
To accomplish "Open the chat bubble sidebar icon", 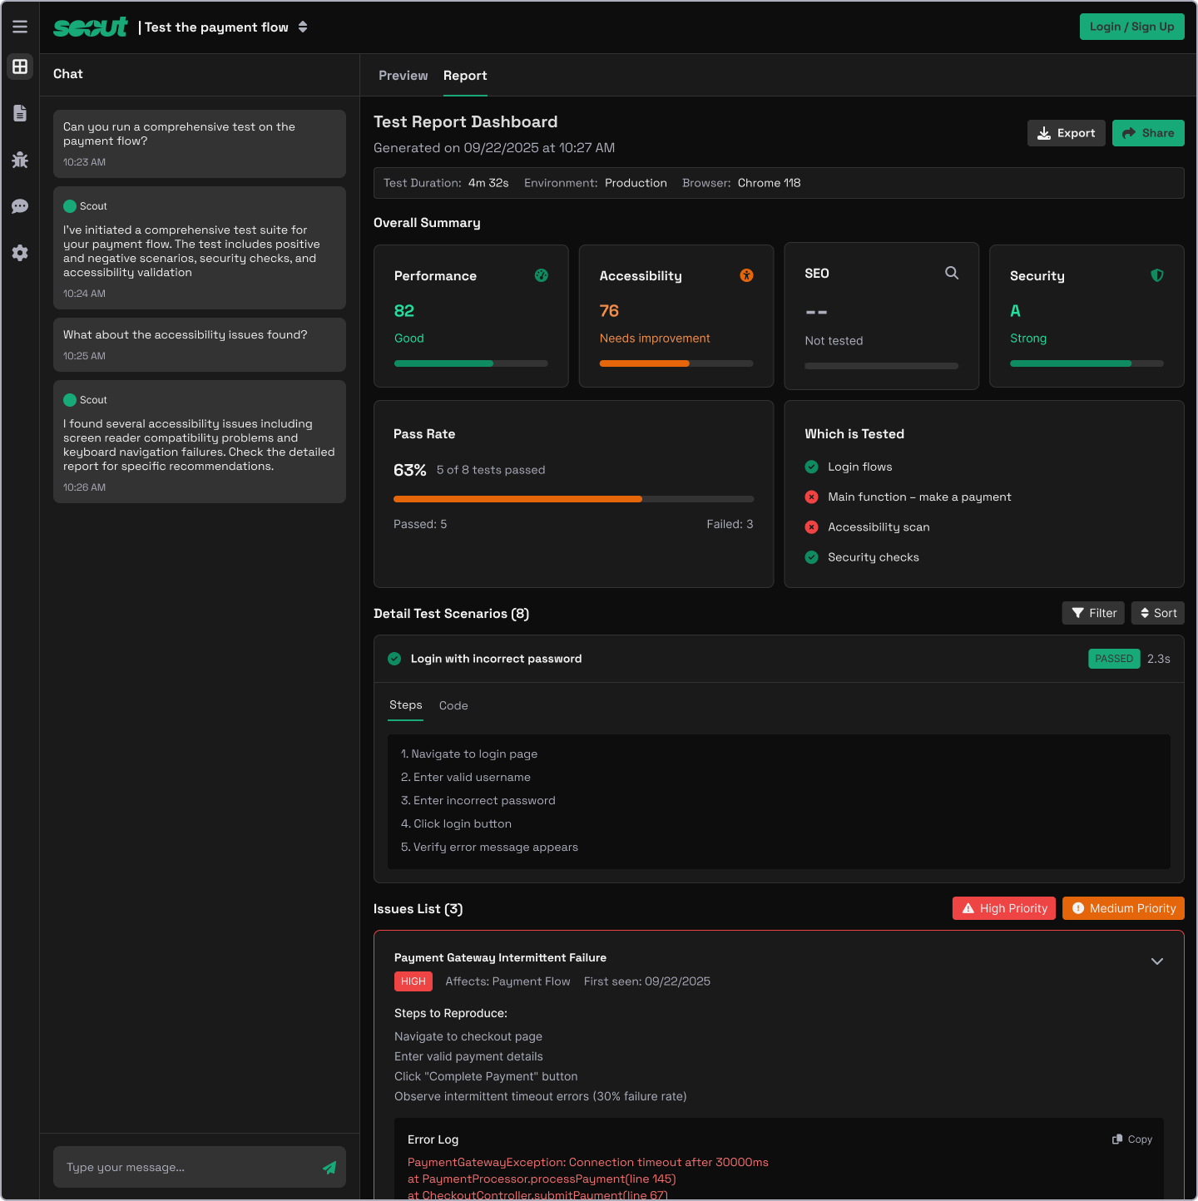I will 20,206.
